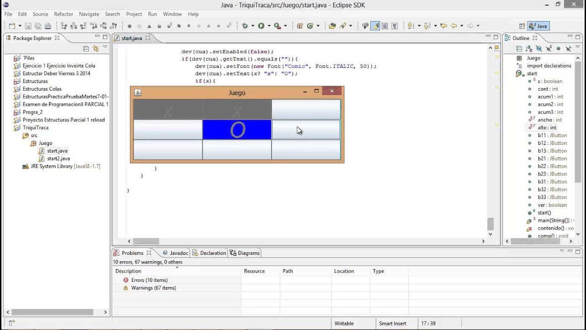Toggle Block Selection Mode icon
Screen dimensions: 586x330
[385, 26]
